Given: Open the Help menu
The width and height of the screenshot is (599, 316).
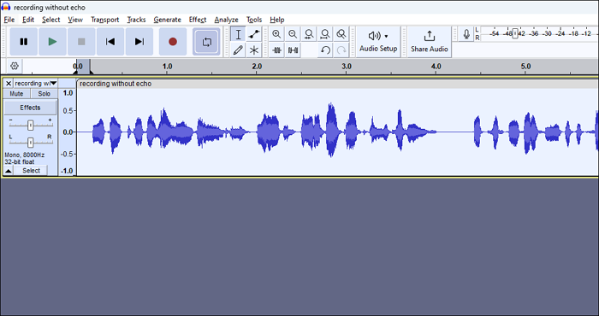Looking at the screenshot, I should point(277,20).
